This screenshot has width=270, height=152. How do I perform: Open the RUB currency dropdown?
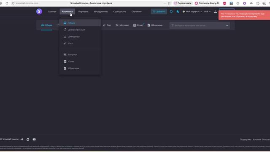tap(207, 11)
